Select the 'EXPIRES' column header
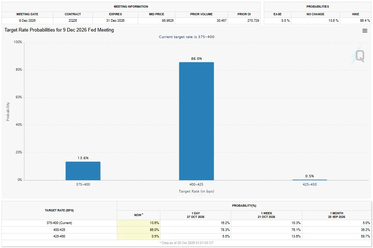The image size is (373, 248). click(x=115, y=14)
